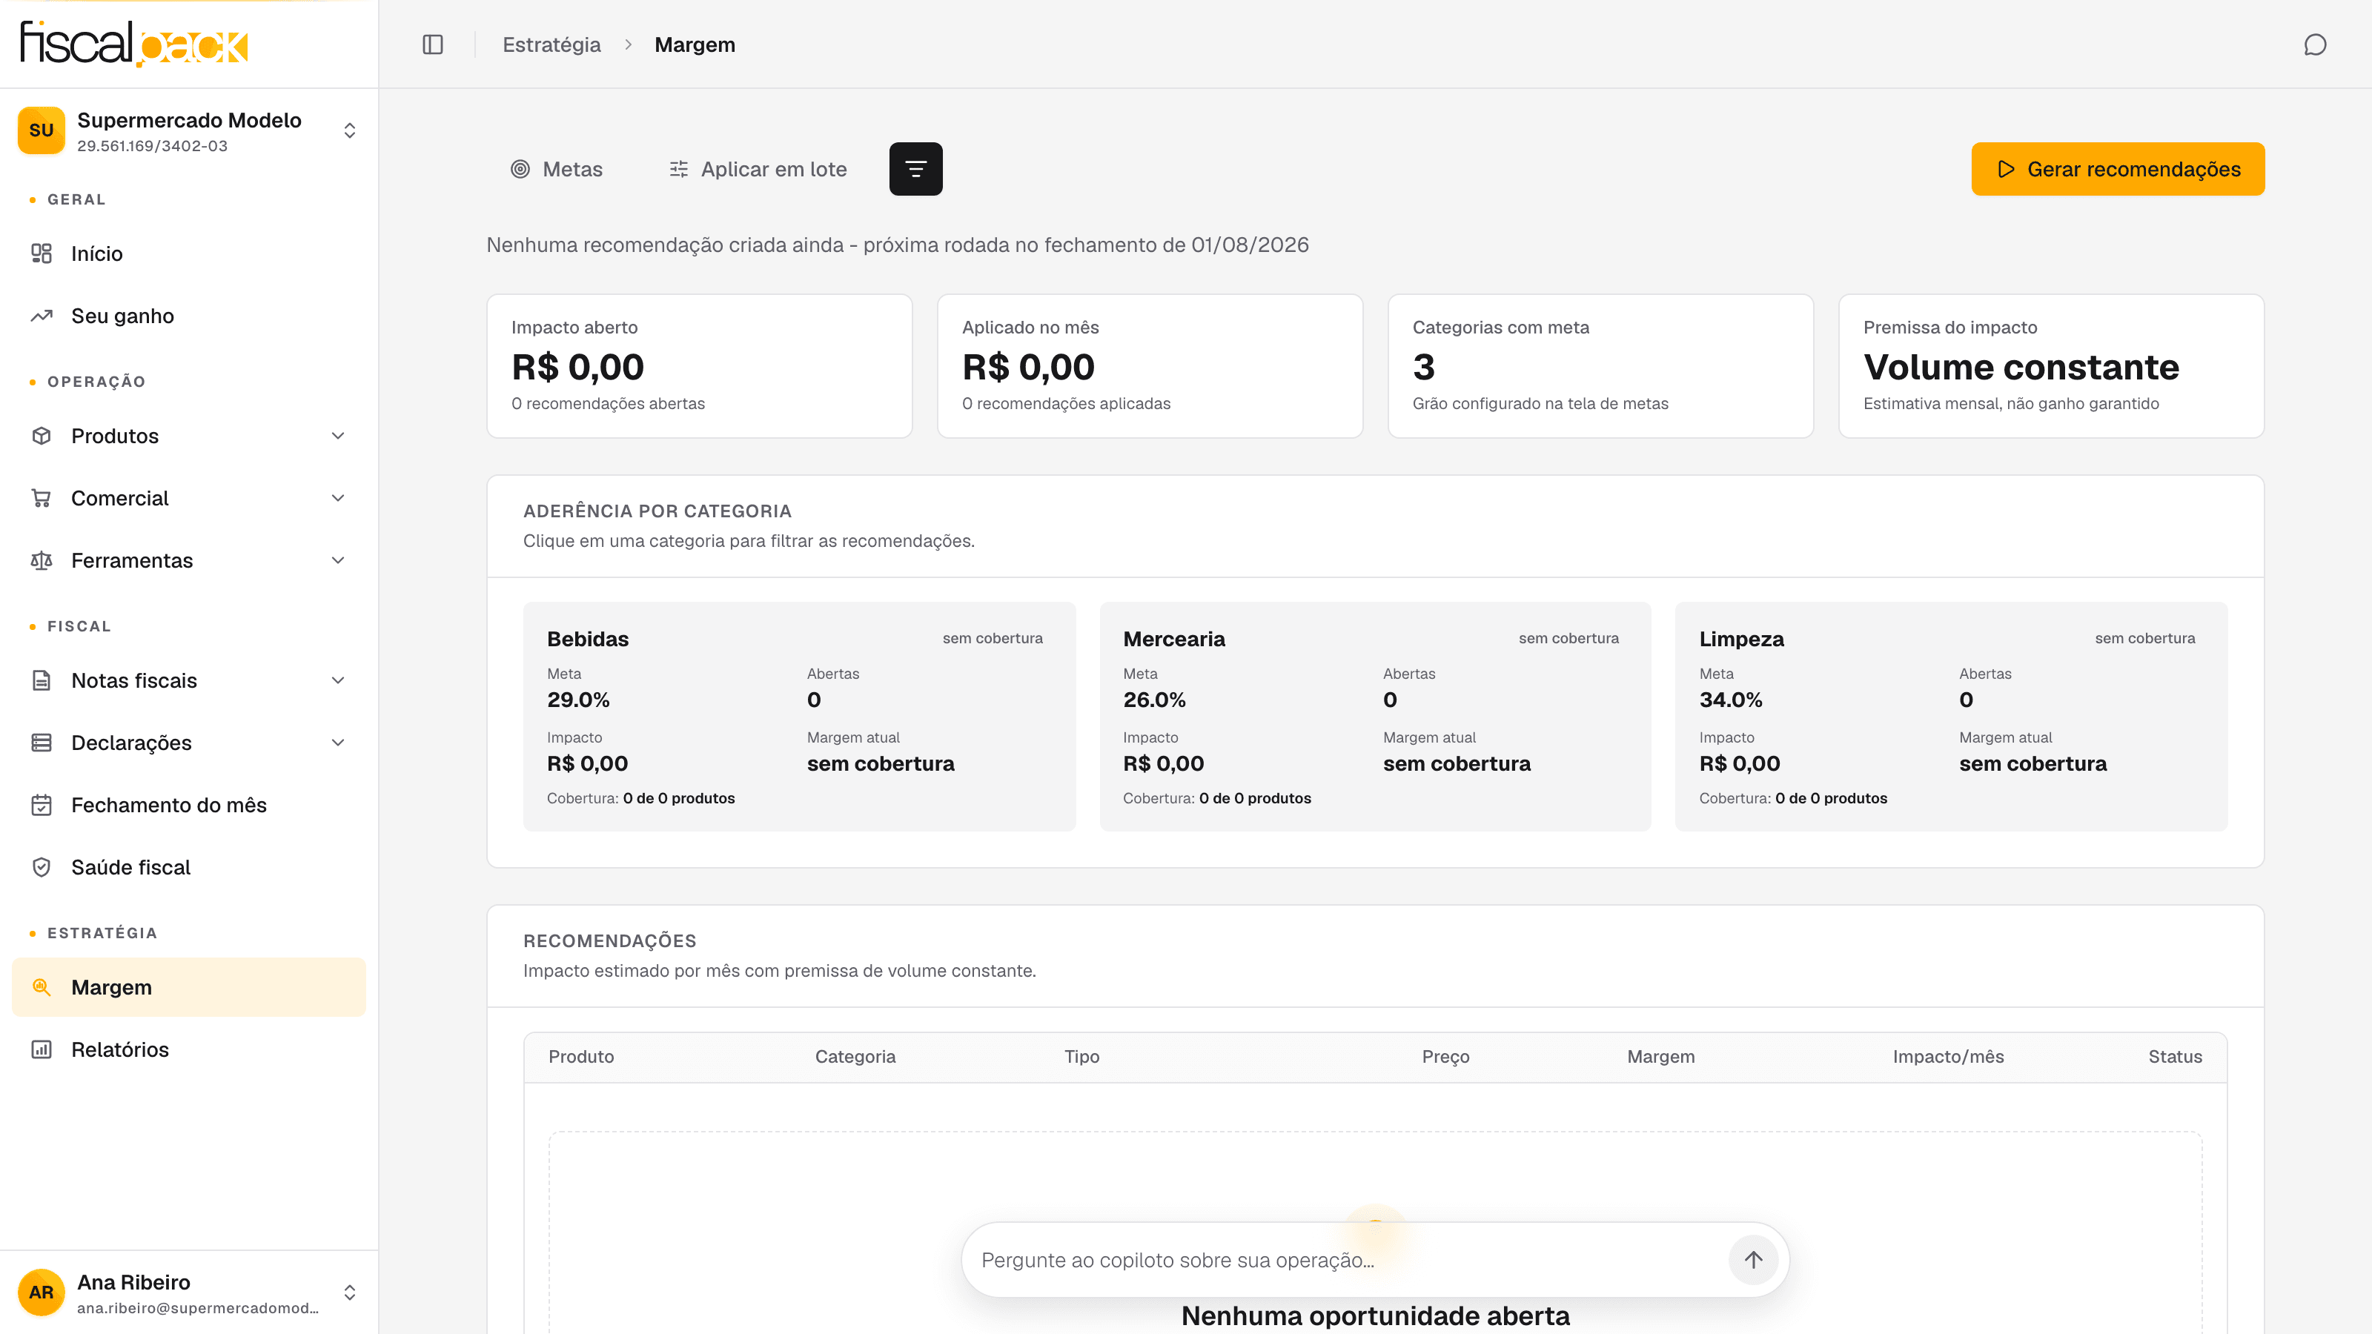Click the Bebidas 29.0% meta value
The image size is (2372, 1334).
[x=578, y=700]
